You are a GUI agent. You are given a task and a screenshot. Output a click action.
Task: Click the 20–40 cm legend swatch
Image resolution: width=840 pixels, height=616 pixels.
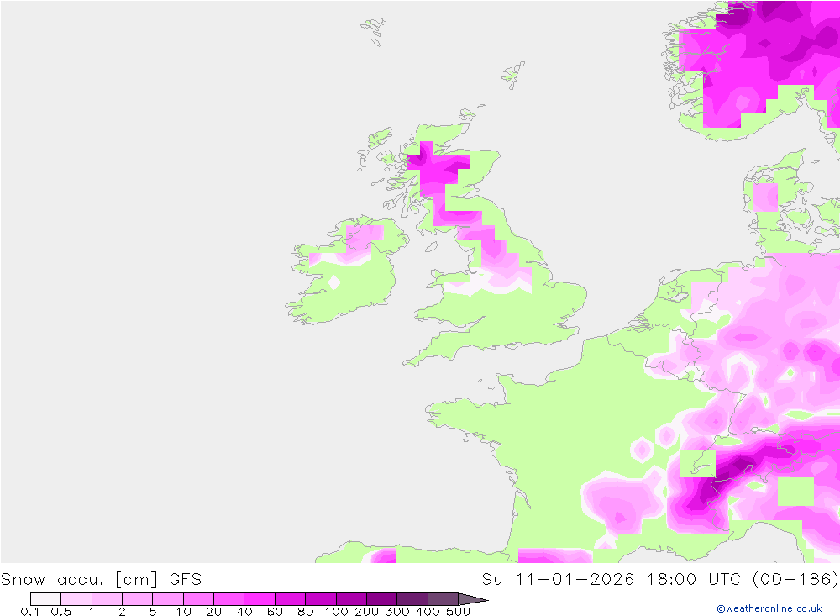(228, 599)
